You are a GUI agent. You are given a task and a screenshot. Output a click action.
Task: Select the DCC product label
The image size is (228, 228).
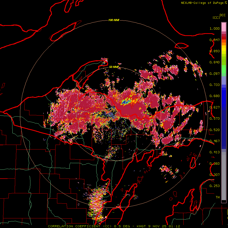(x=222, y=15)
